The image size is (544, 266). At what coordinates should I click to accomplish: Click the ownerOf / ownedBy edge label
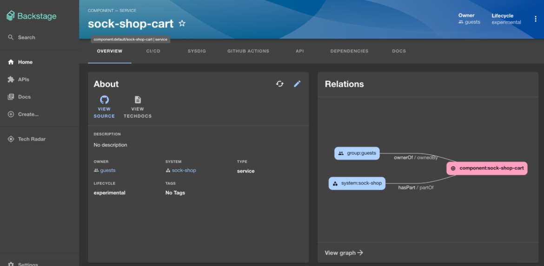tap(416, 158)
